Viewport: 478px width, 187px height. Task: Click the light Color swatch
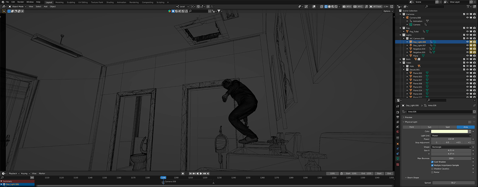click(449, 131)
